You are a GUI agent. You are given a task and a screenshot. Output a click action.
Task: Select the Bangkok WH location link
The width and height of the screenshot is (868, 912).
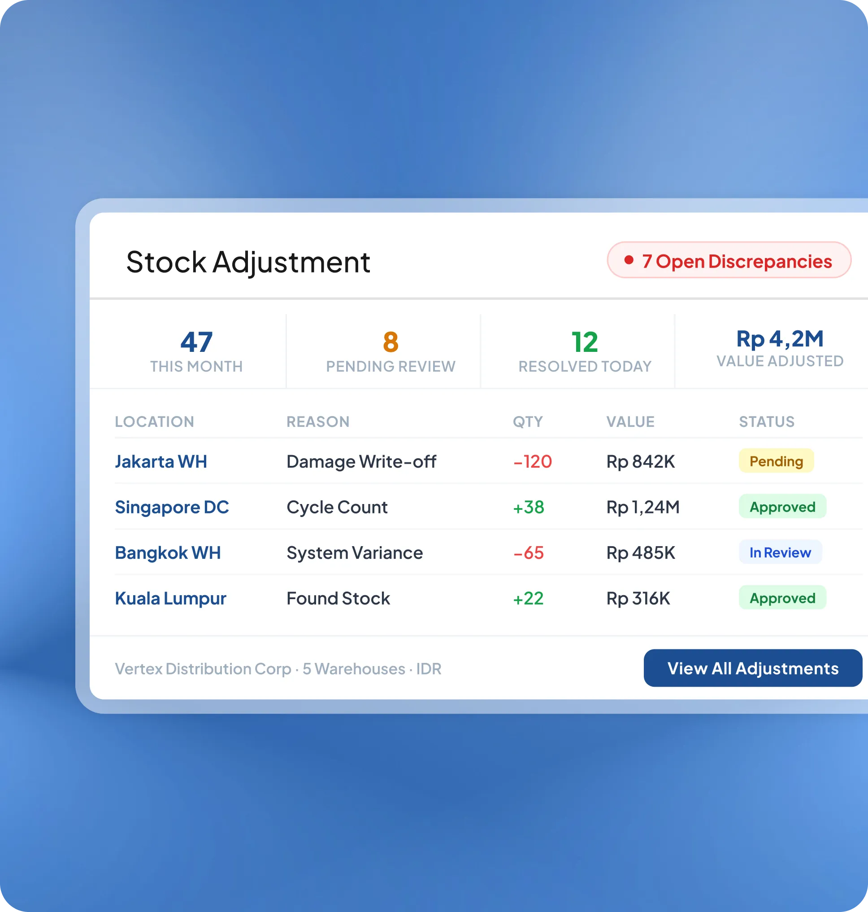pos(168,552)
